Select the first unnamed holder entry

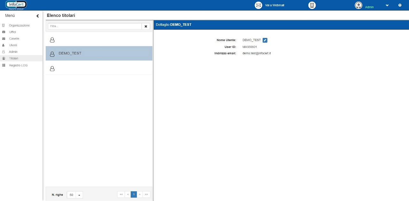(x=99, y=40)
